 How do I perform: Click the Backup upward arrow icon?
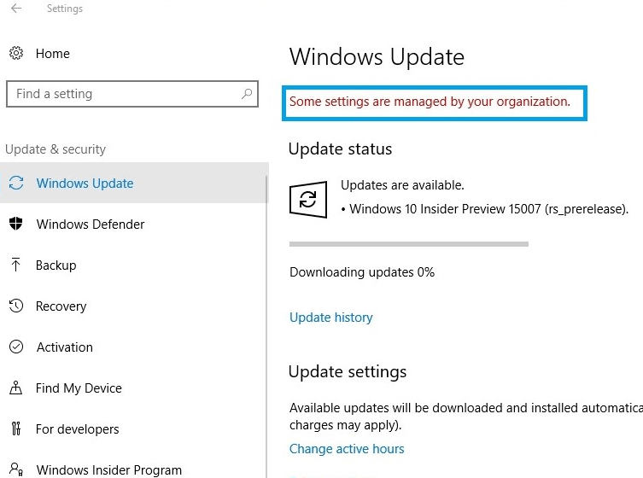[15, 265]
